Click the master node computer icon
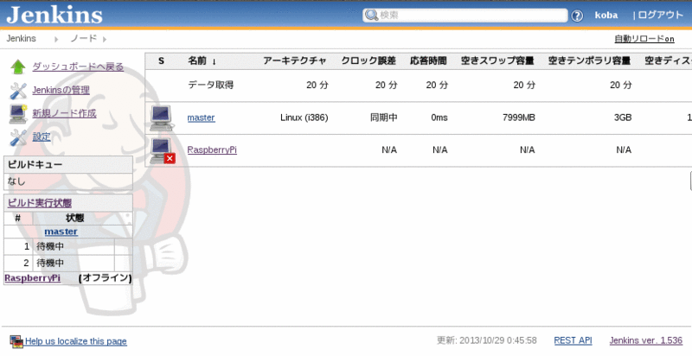 [x=161, y=118]
